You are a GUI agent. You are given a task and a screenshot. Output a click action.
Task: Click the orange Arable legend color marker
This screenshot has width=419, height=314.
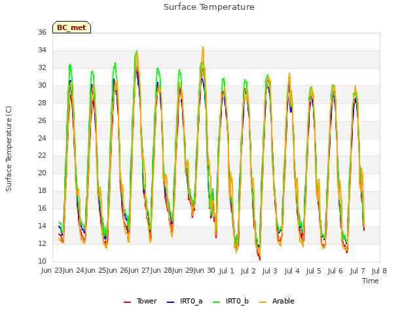(x=263, y=302)
